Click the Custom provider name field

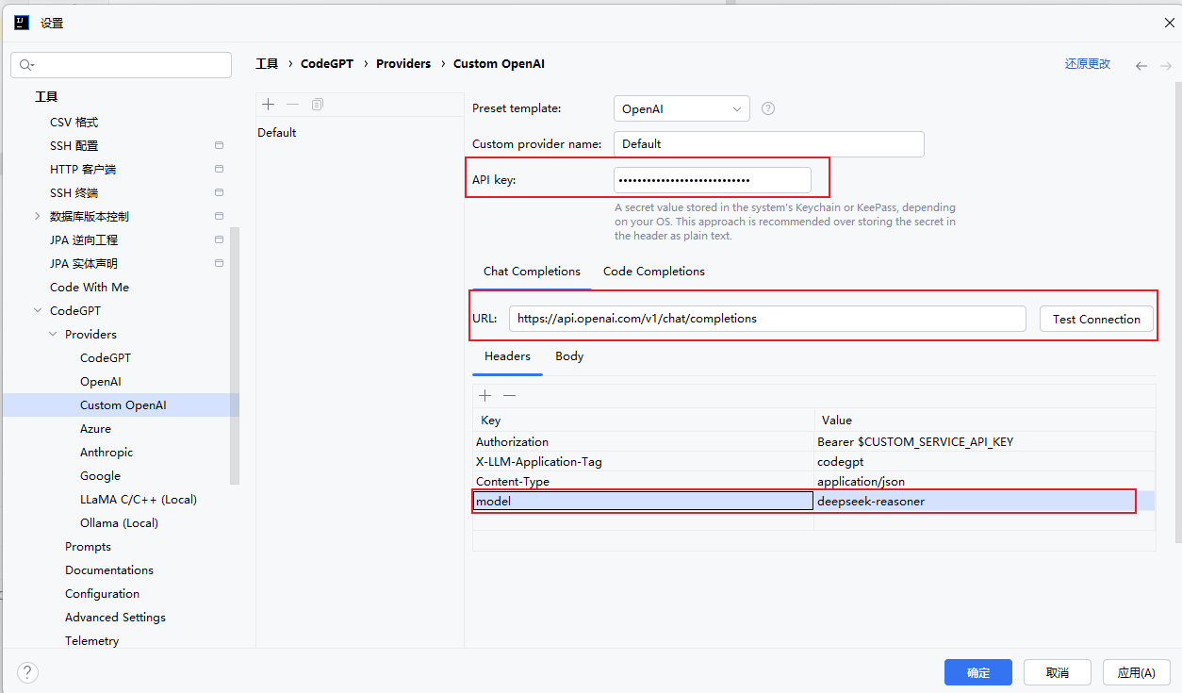(x=769, y=144)
